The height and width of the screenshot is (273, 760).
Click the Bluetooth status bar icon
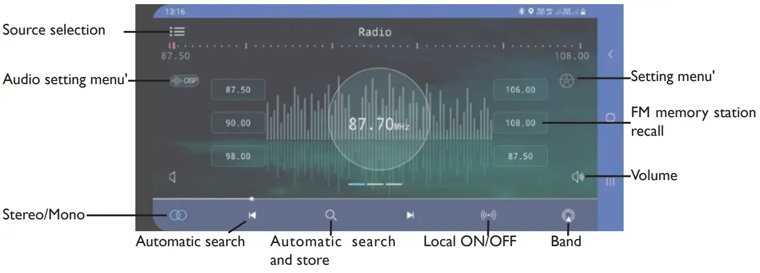click(522, 11)
